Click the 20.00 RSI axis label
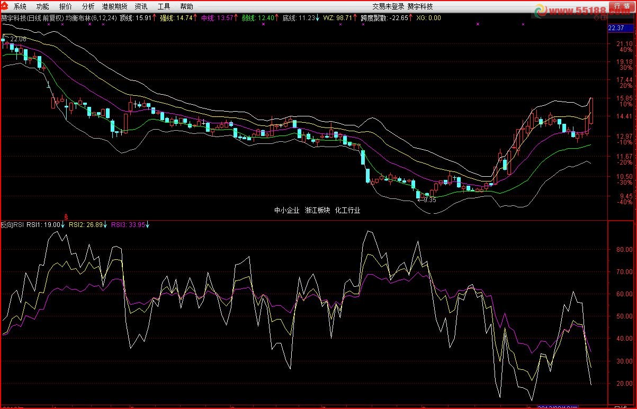 point(624,384)
